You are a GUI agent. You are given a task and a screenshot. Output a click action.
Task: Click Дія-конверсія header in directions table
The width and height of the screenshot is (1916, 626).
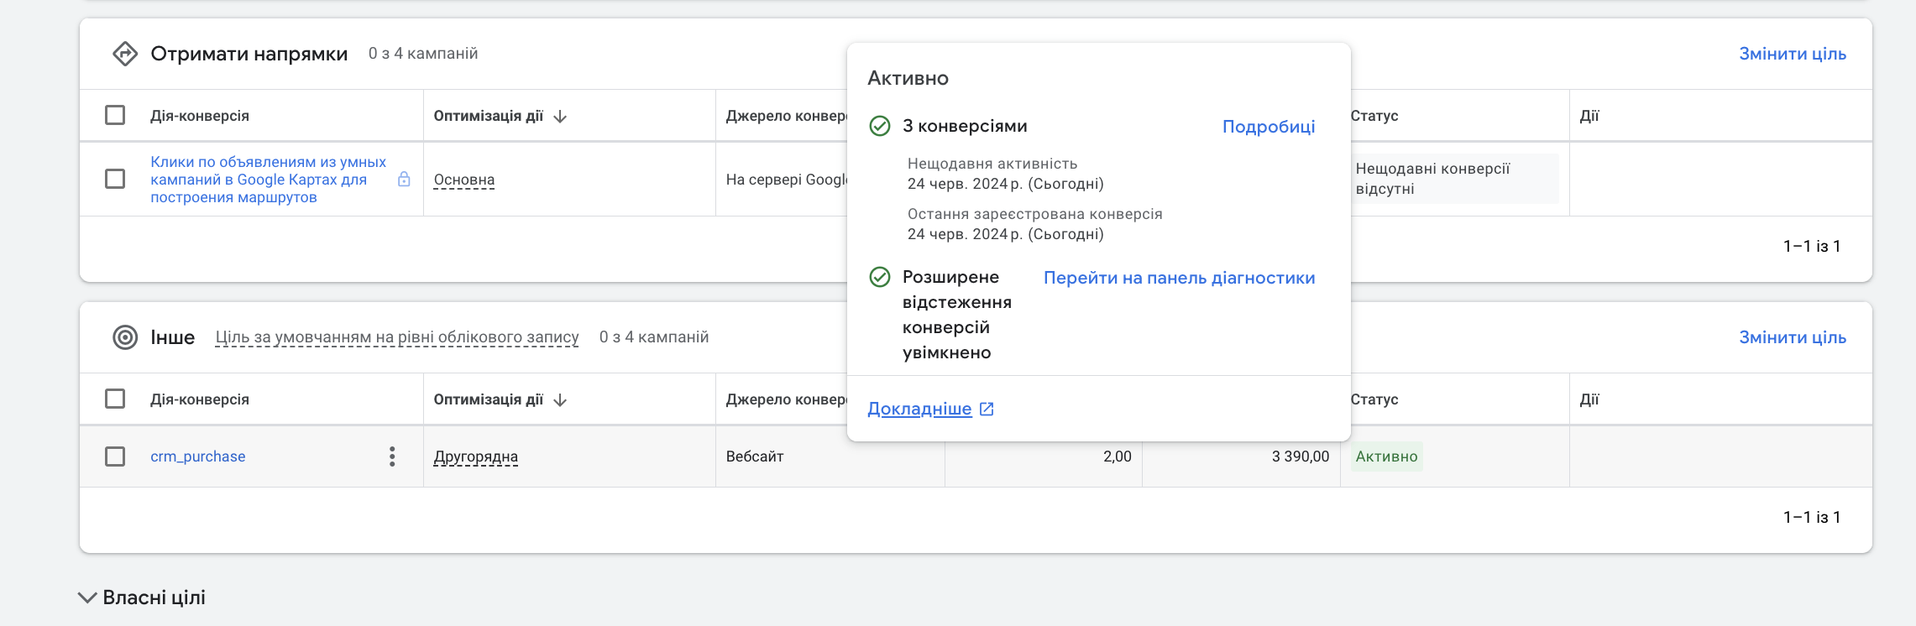tap(200, 116)
